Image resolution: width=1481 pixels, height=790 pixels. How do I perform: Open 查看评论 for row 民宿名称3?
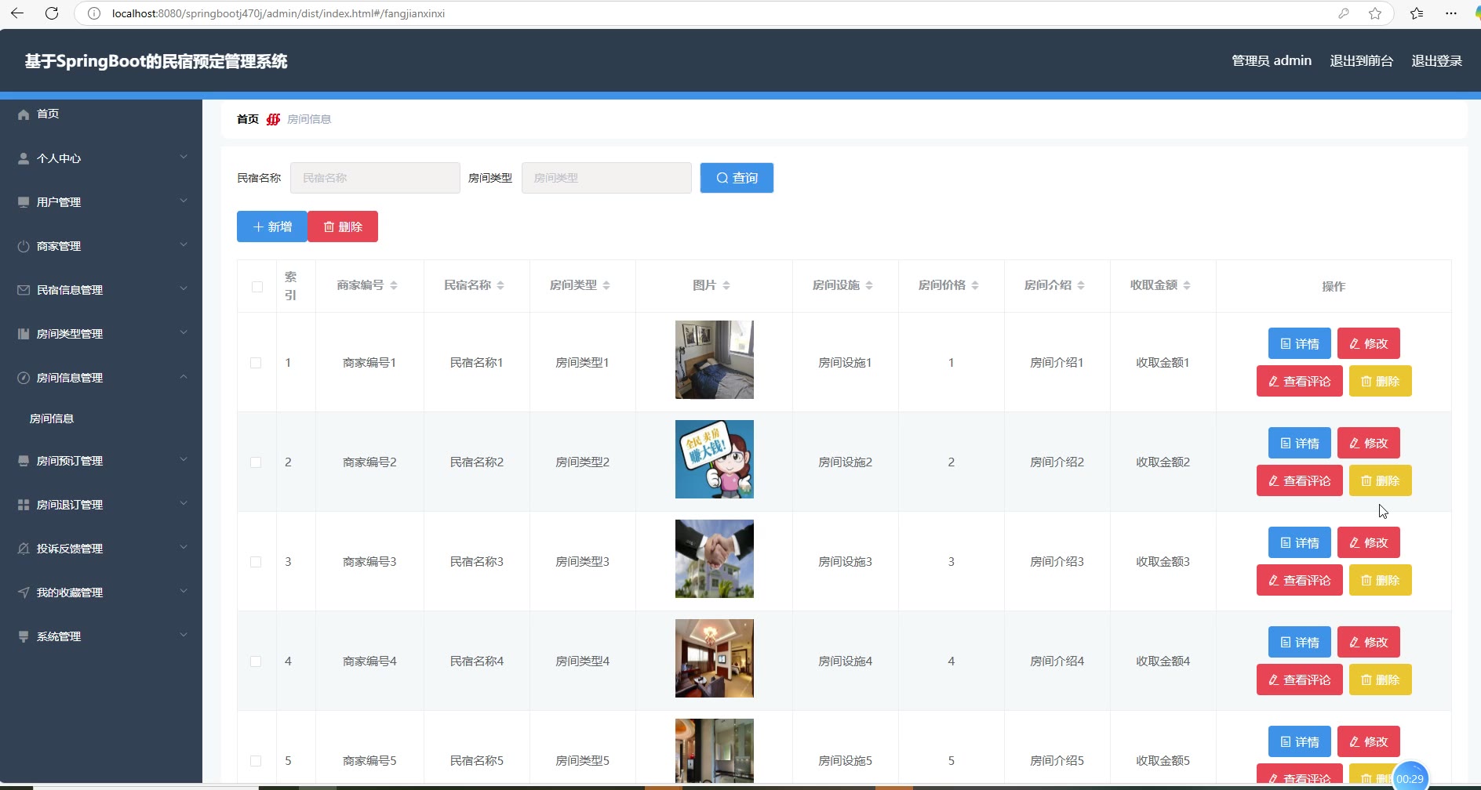(1300, 580)
